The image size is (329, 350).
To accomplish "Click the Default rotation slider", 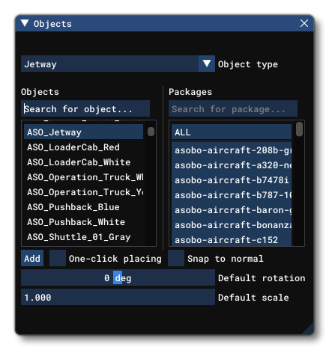I will [118, 277].
